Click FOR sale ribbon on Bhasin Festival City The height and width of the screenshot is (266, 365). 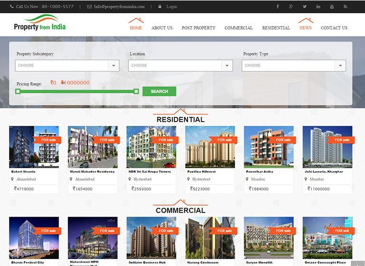(x=47, y=231)
